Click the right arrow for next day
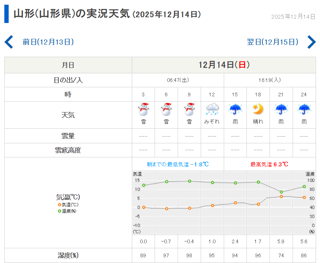 [x=311, y=42]
